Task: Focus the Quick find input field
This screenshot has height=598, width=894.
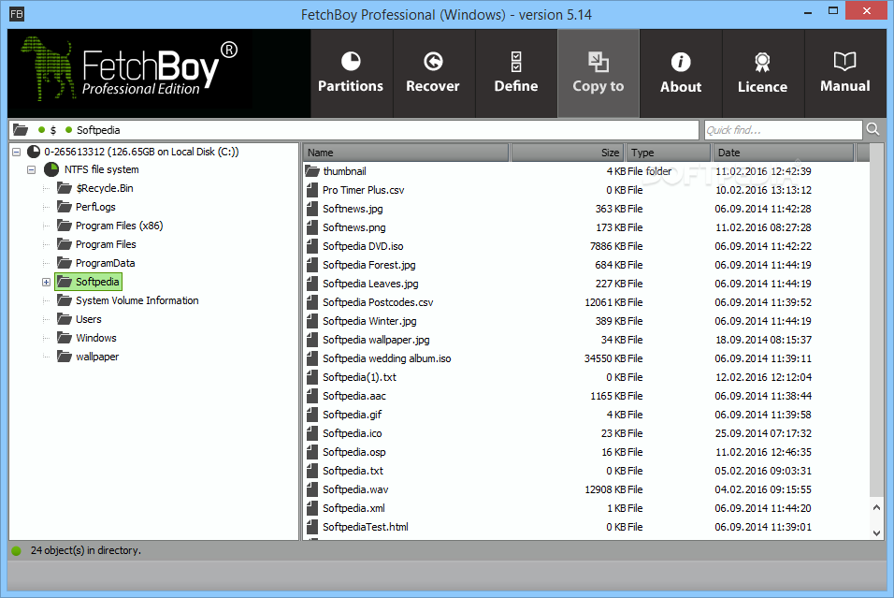Action: (x=783, y=130)
